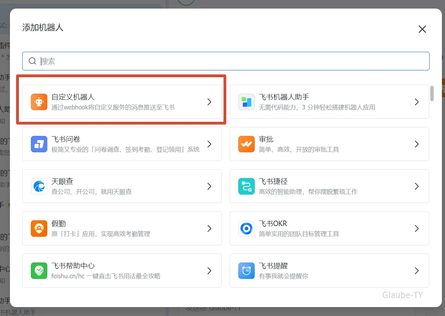Close the 添加机器人 dialog
Image resolution: width=445 pixels, height=316 pixels.
pyautogui.click(x=422, y=29)
